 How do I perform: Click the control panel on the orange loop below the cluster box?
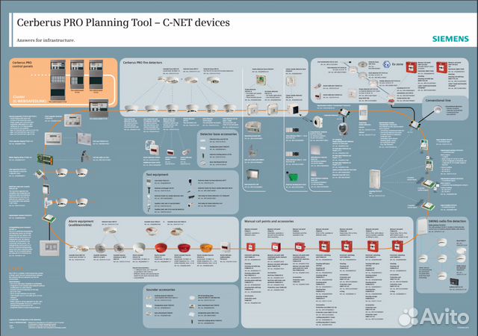pyautogui.click(x=99, y=109)
